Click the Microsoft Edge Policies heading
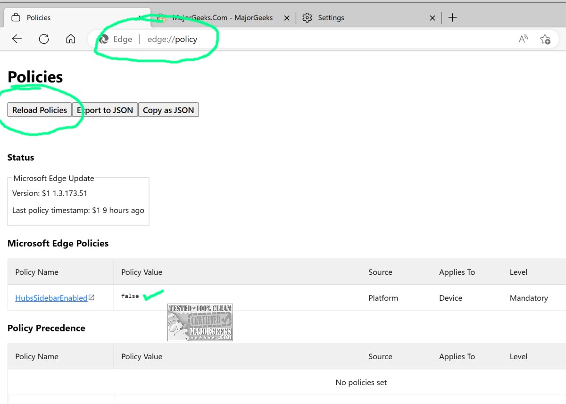Image resolution: width=566 pixels, height=404 pixels. tap(58, 243)
